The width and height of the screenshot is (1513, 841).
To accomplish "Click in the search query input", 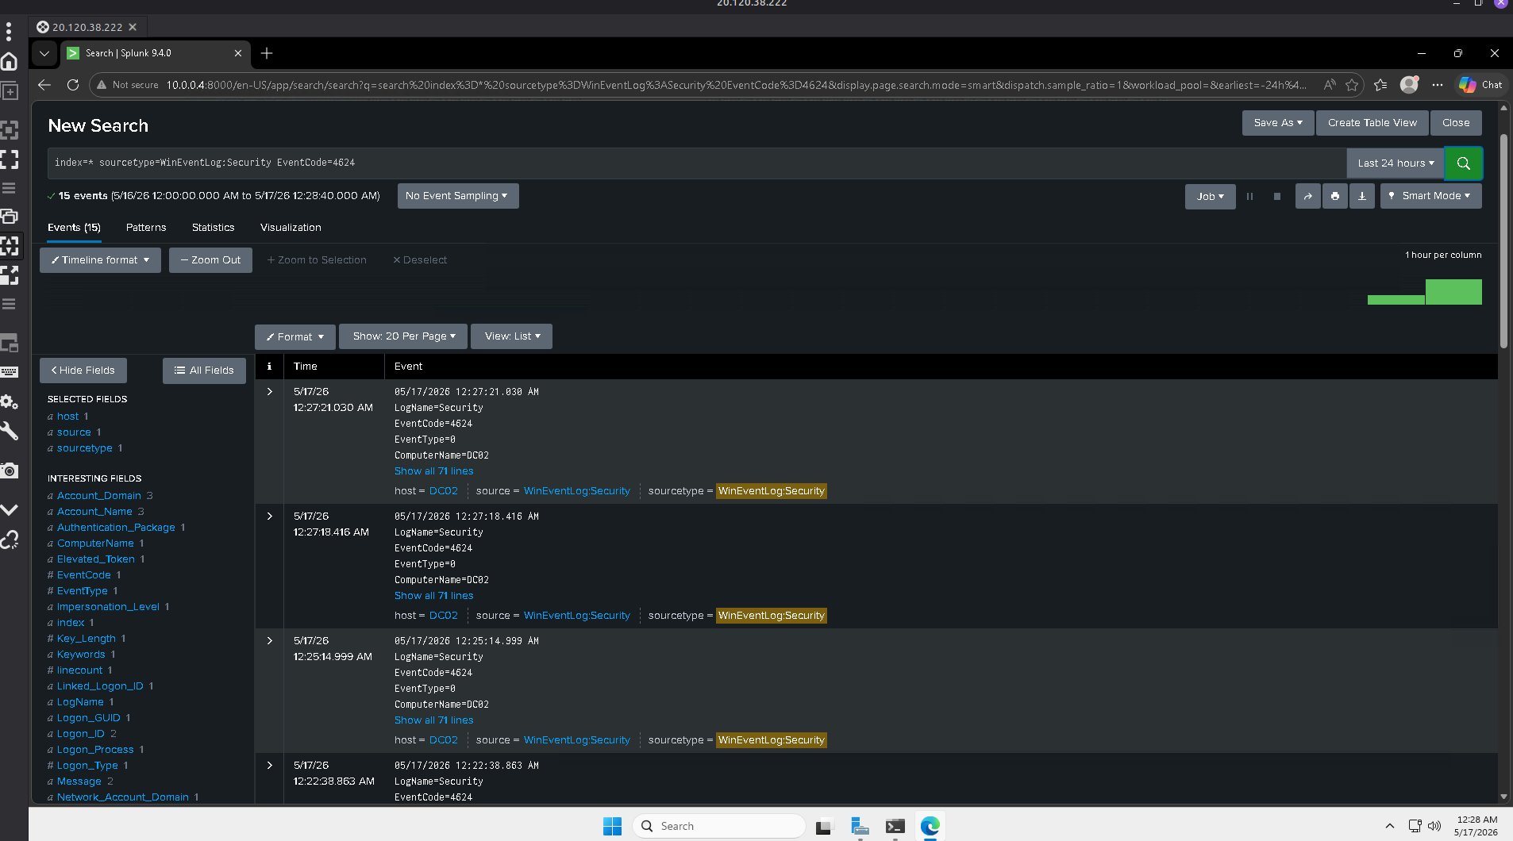I will (696, 163).
